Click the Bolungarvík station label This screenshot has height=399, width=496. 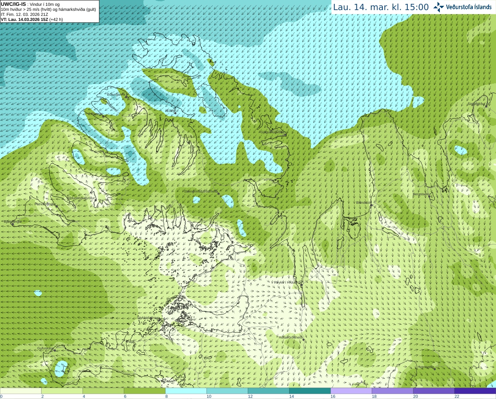tap(116, 95)
